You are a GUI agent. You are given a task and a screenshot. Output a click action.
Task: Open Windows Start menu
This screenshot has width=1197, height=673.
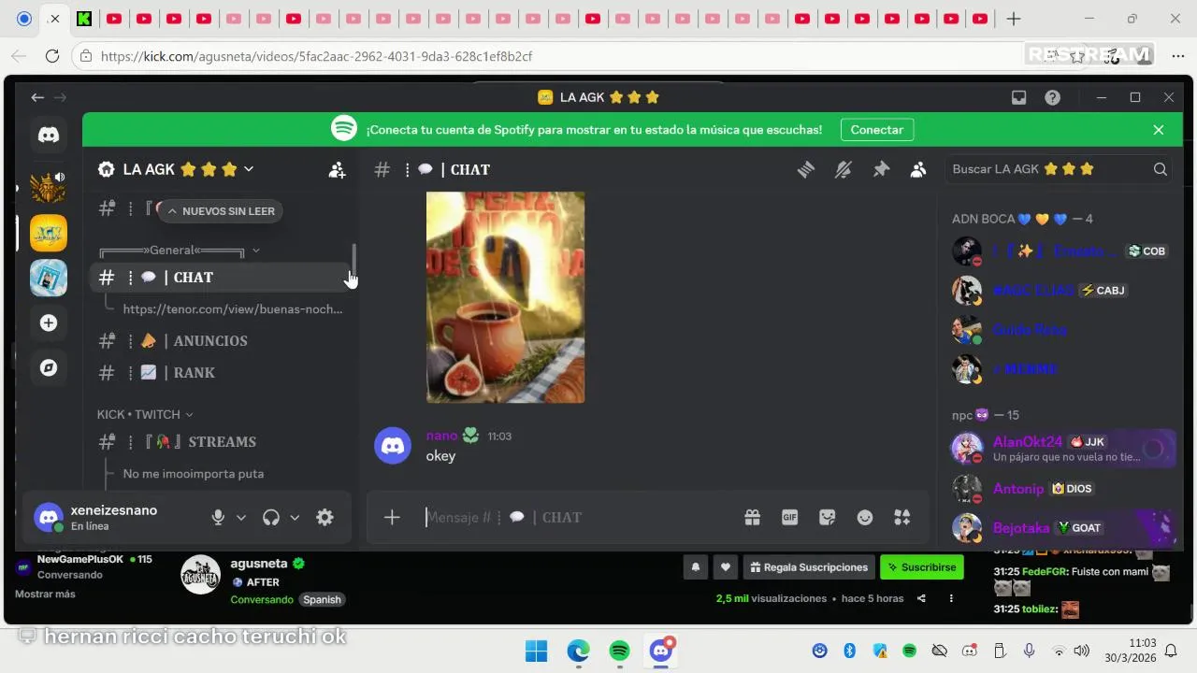point(536,651)
